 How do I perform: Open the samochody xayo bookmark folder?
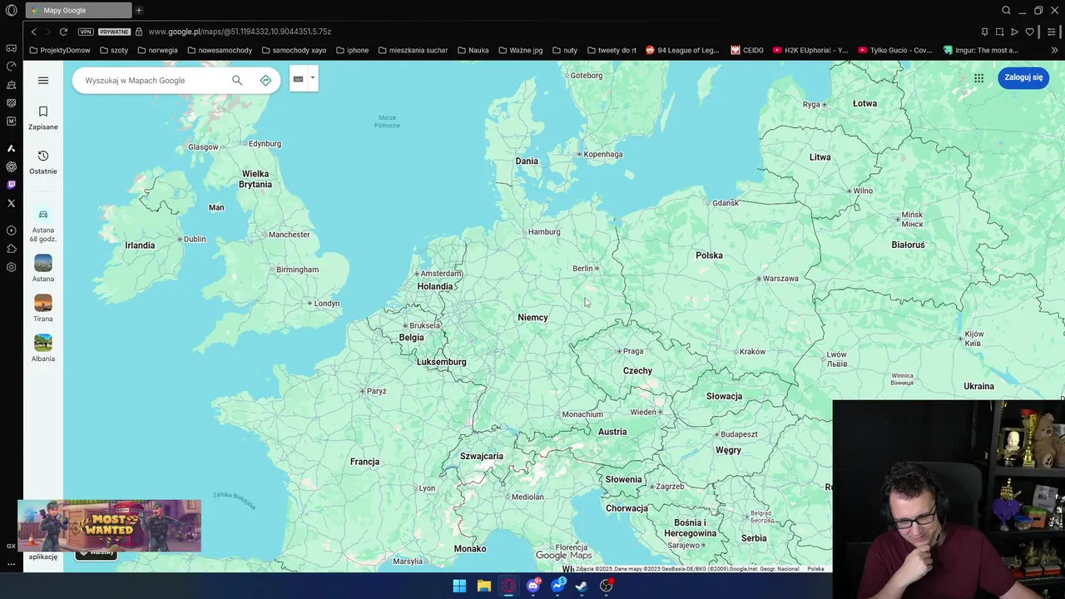point(294,50)
